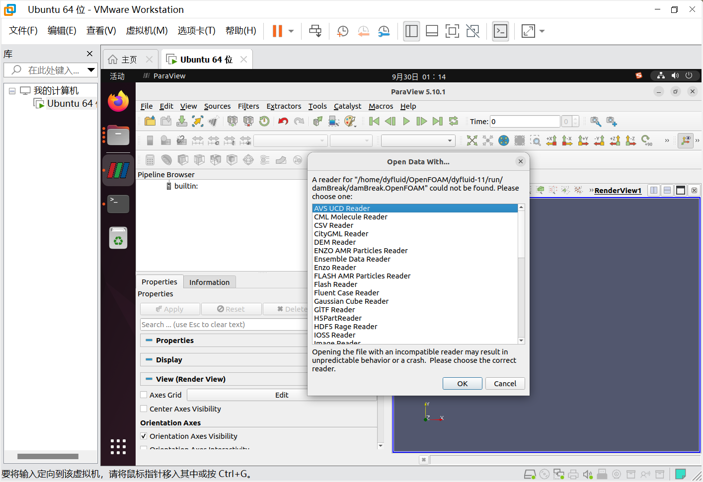The image size is (703, 482).
Task: Open the Trash icon in Ubuntu dock
Action: (118, 238)
